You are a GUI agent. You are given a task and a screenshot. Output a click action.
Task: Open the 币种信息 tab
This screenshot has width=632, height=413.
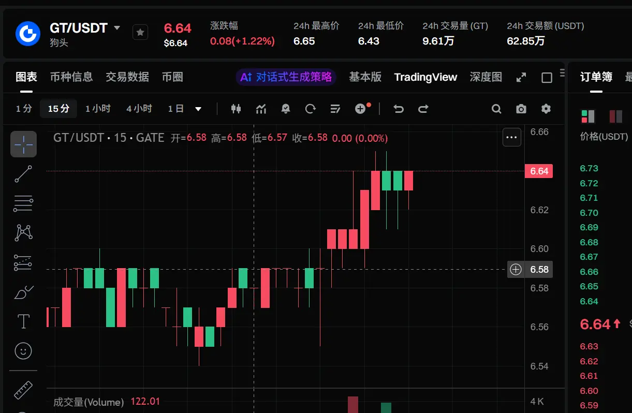pos(71,77)
